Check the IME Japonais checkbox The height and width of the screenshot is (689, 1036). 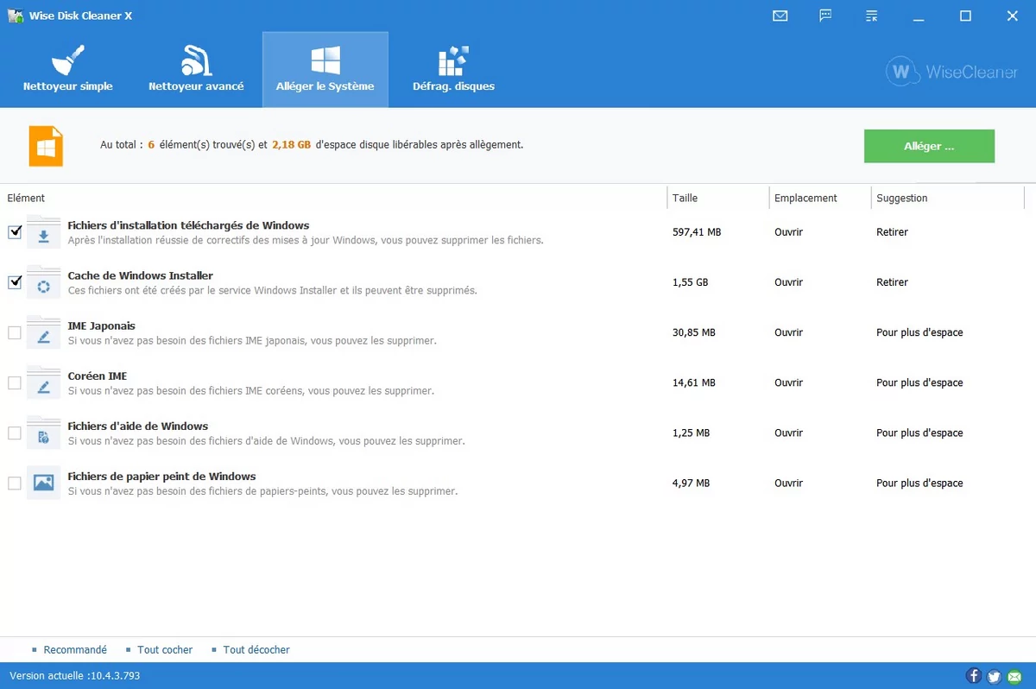coord(15,332)
